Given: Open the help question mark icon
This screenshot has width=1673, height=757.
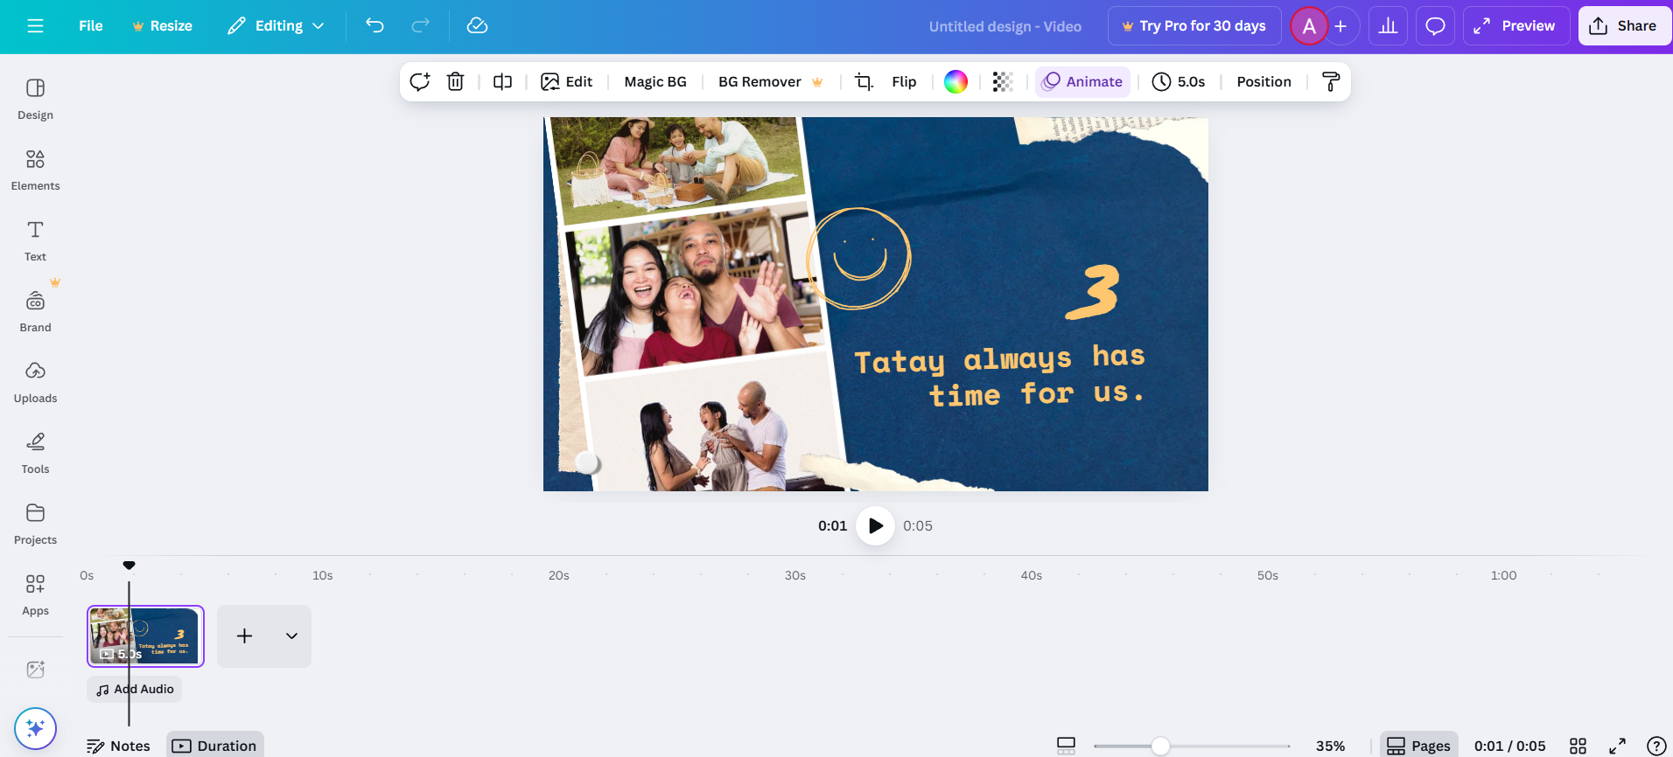Looking at the screenshot, I should [1656, 746].
